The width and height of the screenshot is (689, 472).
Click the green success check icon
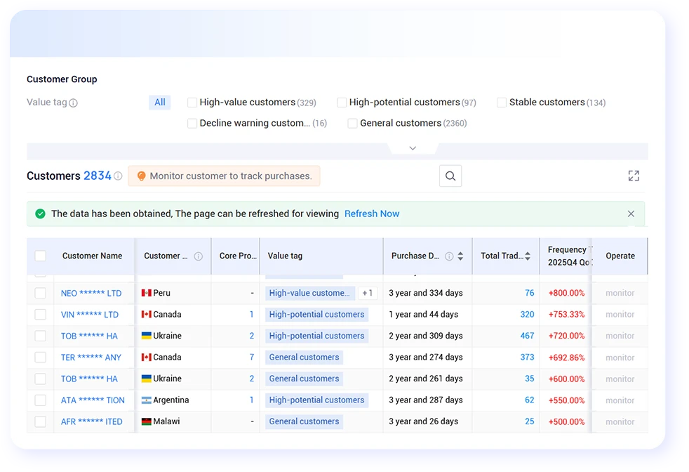[x=40, y=214]
